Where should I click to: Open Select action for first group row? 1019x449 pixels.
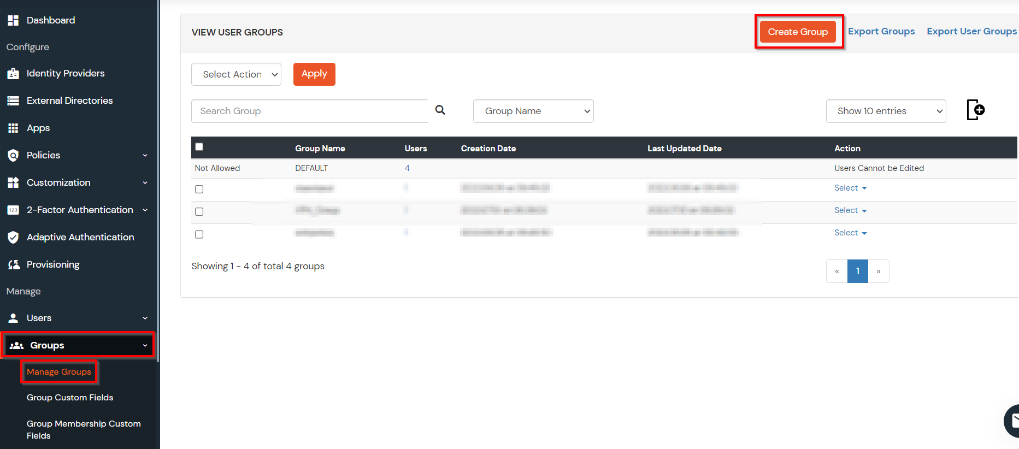pos(850,188)
